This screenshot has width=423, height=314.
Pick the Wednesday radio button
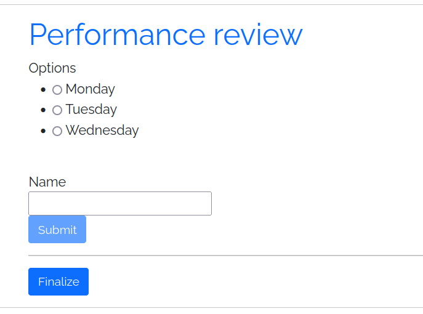57,131
